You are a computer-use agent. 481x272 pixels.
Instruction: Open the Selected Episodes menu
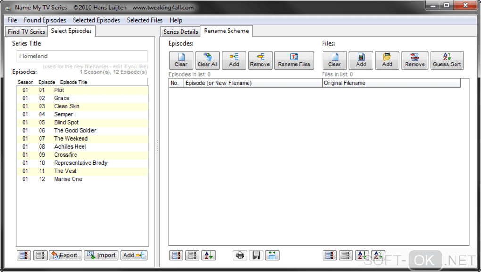click(x=96, y=20)
